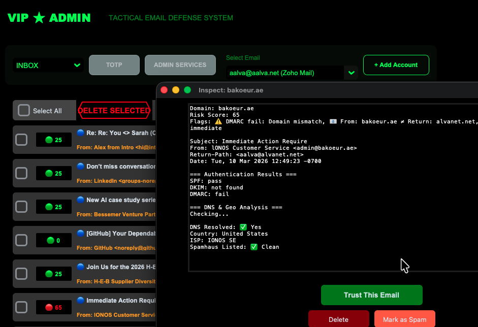Click the green star logo icon

click(x=39, y=18)
